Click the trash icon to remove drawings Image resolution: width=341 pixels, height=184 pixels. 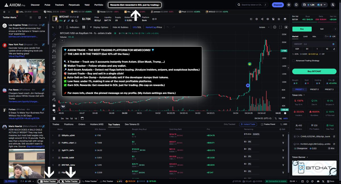(x=54, y=118)
